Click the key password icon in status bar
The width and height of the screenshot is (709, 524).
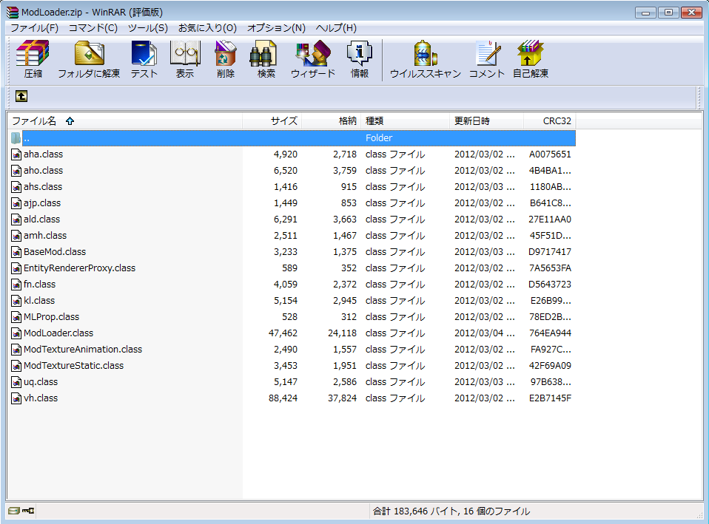click(x=28, y=511)
